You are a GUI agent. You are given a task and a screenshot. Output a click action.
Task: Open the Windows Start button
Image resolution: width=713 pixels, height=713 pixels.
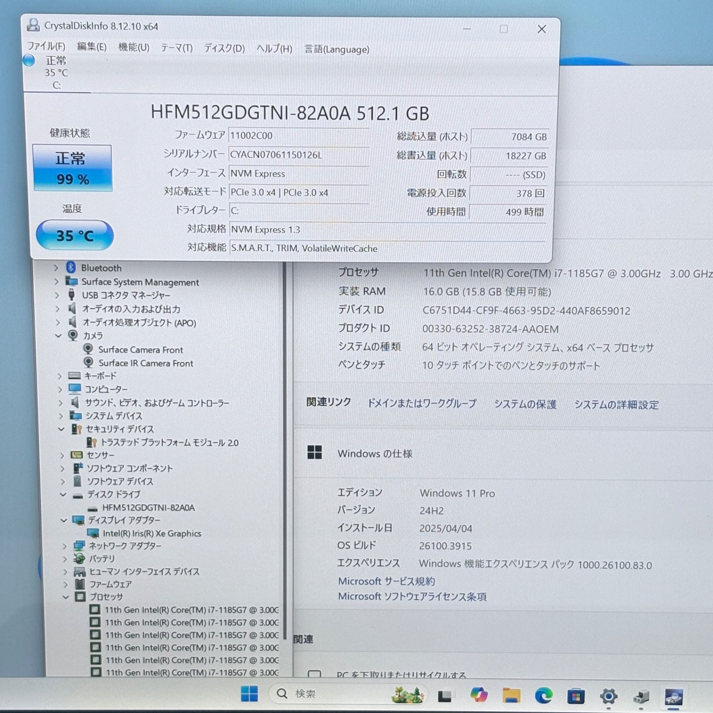250,693
